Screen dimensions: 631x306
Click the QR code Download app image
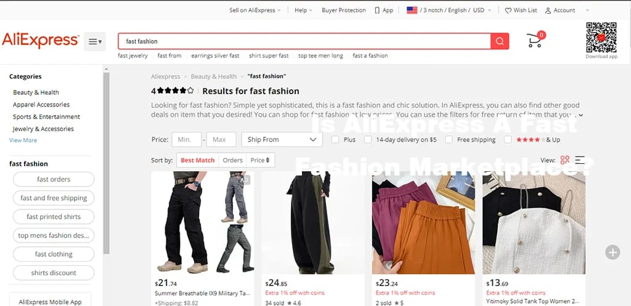(601, 38)
